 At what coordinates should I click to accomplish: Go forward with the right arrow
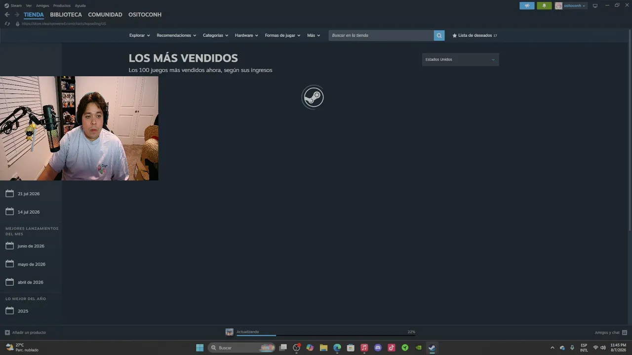point(17,15)
